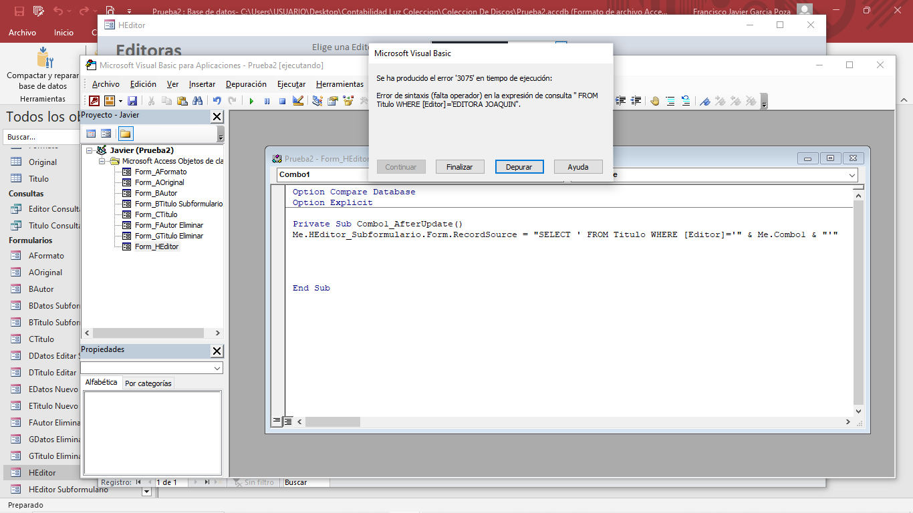
Task: Close the Propiedades panel
Action: pos(217,351)
